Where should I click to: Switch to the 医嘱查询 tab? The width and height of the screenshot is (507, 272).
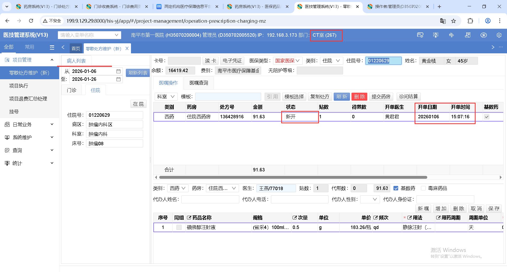[x=199, y=83]
